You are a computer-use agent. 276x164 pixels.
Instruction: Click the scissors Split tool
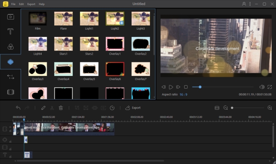click(x=52, y=108)
